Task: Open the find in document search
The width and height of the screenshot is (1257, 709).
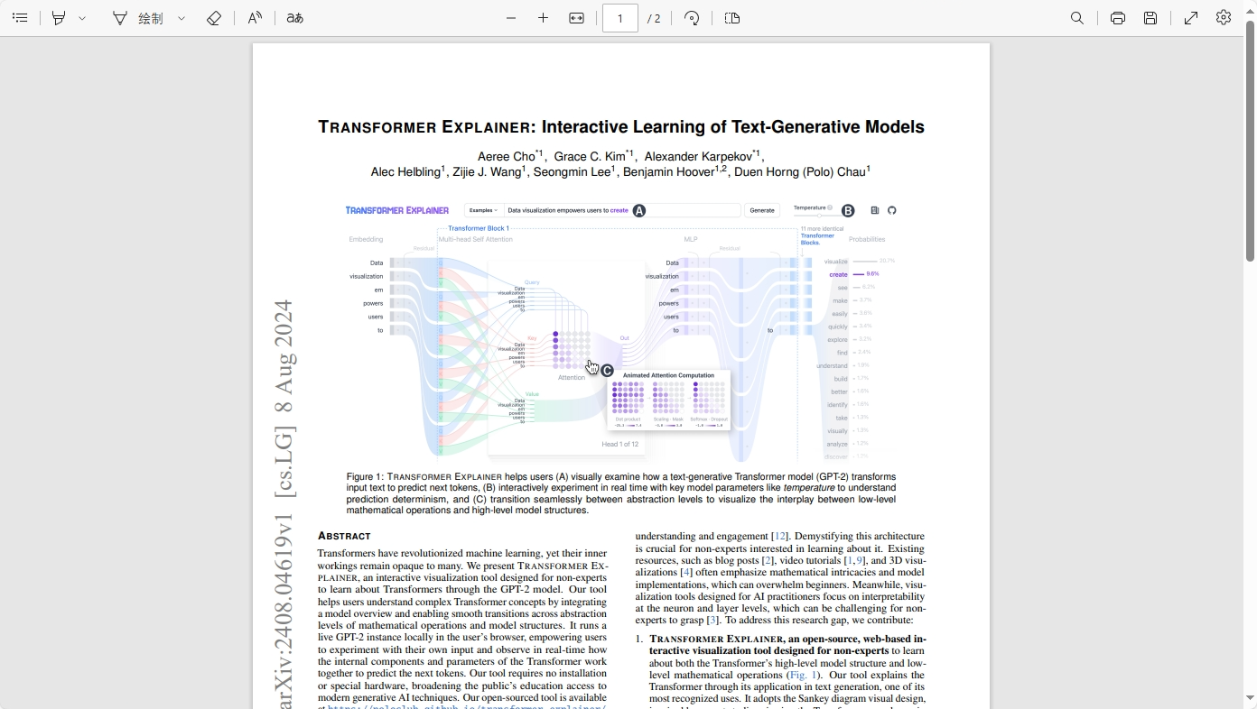Action: (x=1077, y=18)
